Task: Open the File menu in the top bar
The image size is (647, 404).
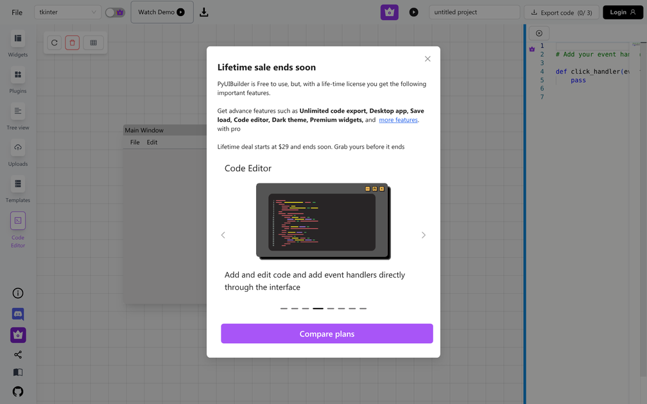Action: click(17, 12)
